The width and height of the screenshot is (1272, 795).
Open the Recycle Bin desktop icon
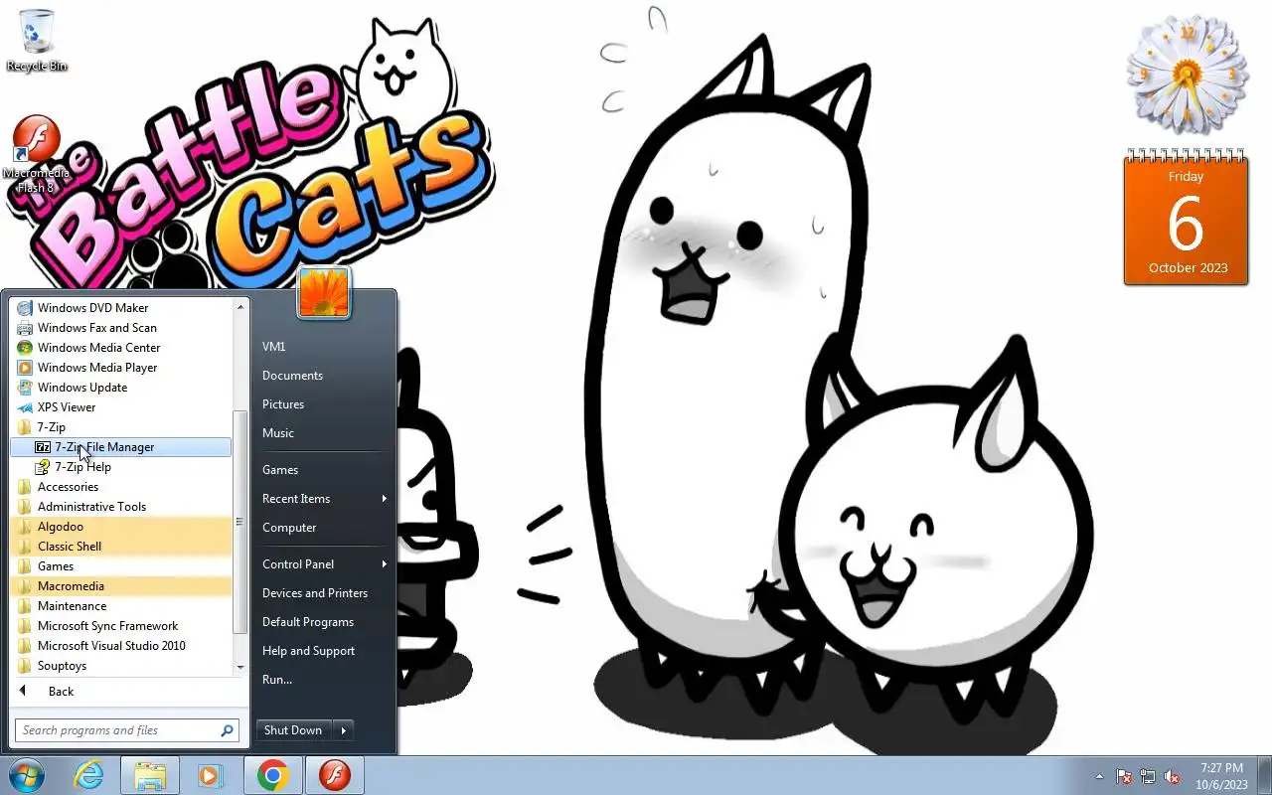pyautogui.click(x=37, y=40)
